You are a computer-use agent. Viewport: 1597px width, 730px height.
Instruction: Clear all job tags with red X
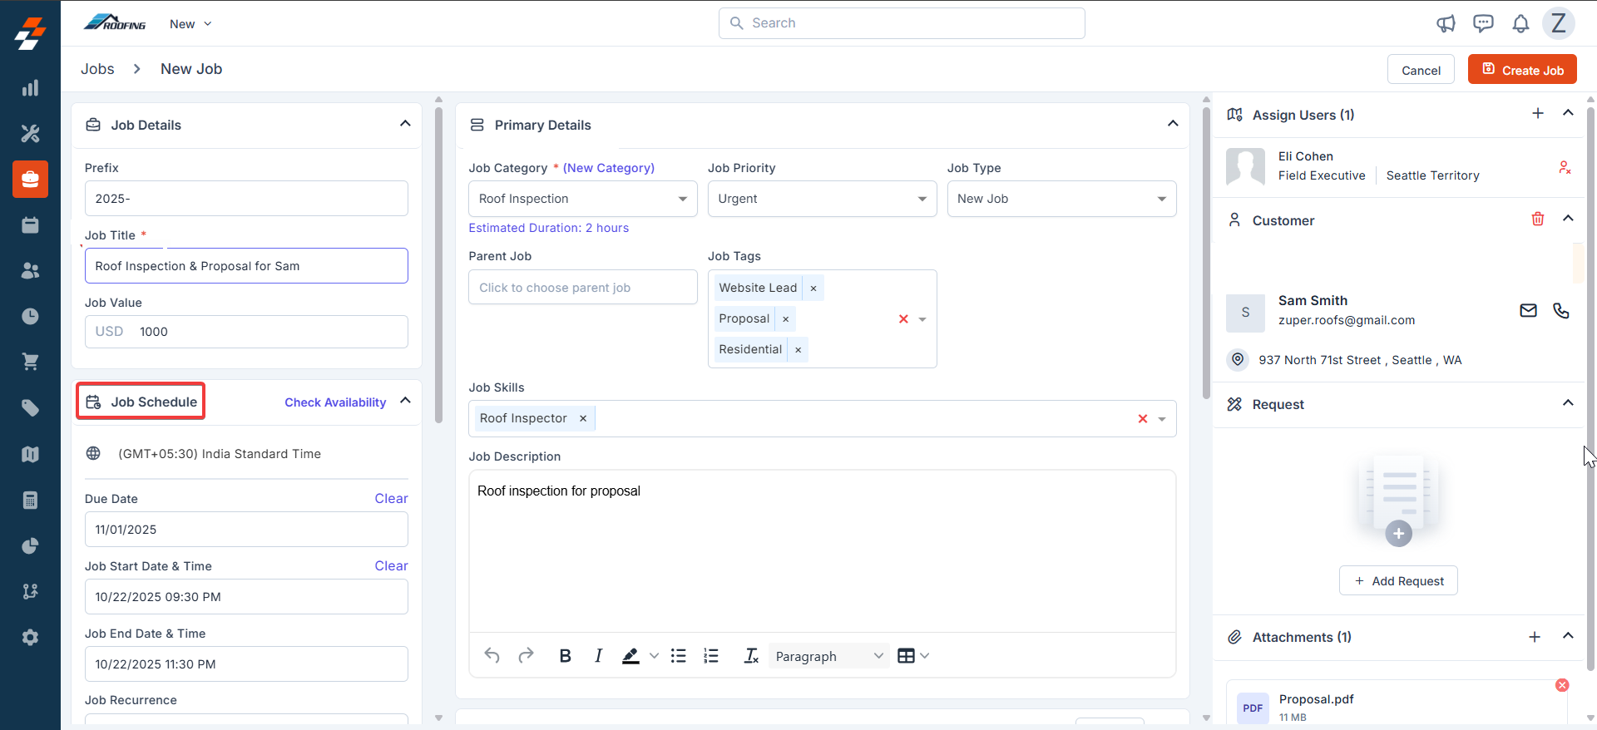pos(903,319)
